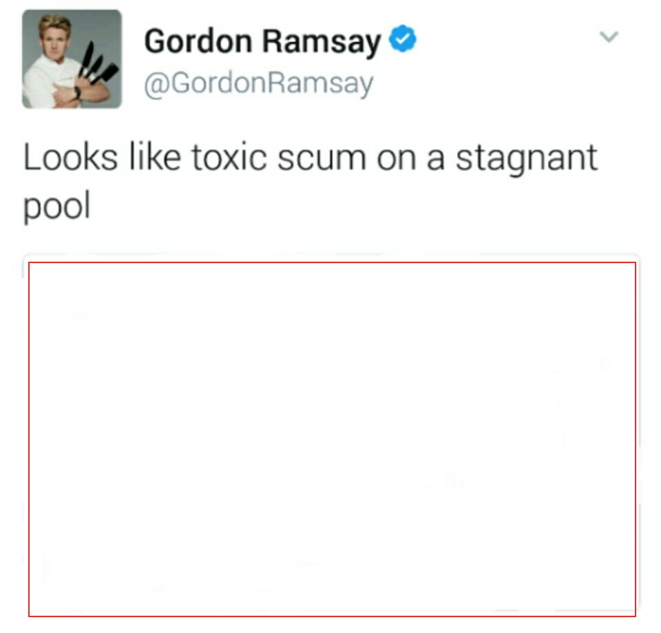Click the tweet text 'Looks like toxic scum'

(x=195, y=157)
